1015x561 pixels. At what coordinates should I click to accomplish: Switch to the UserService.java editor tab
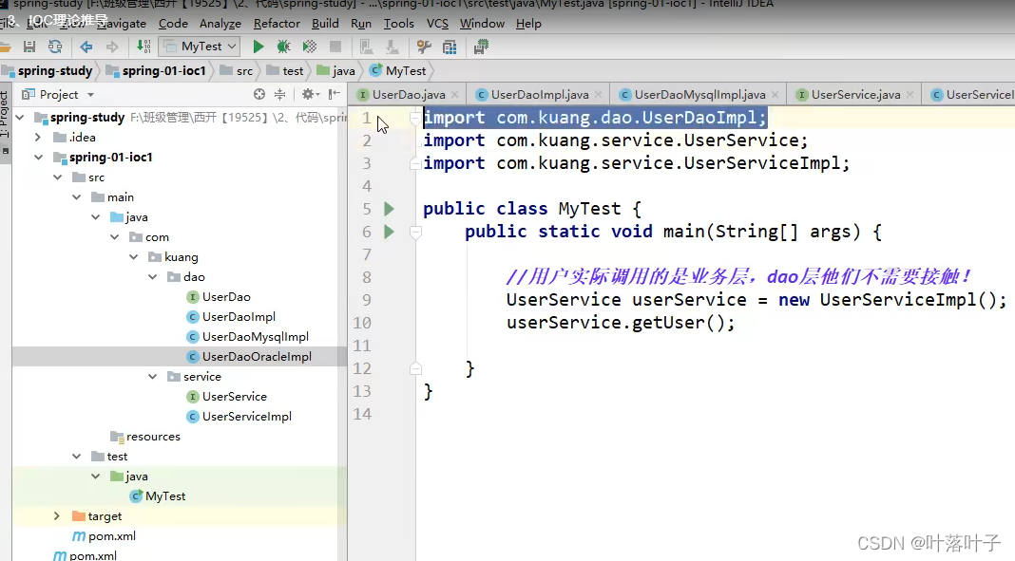tap(855, 95)
